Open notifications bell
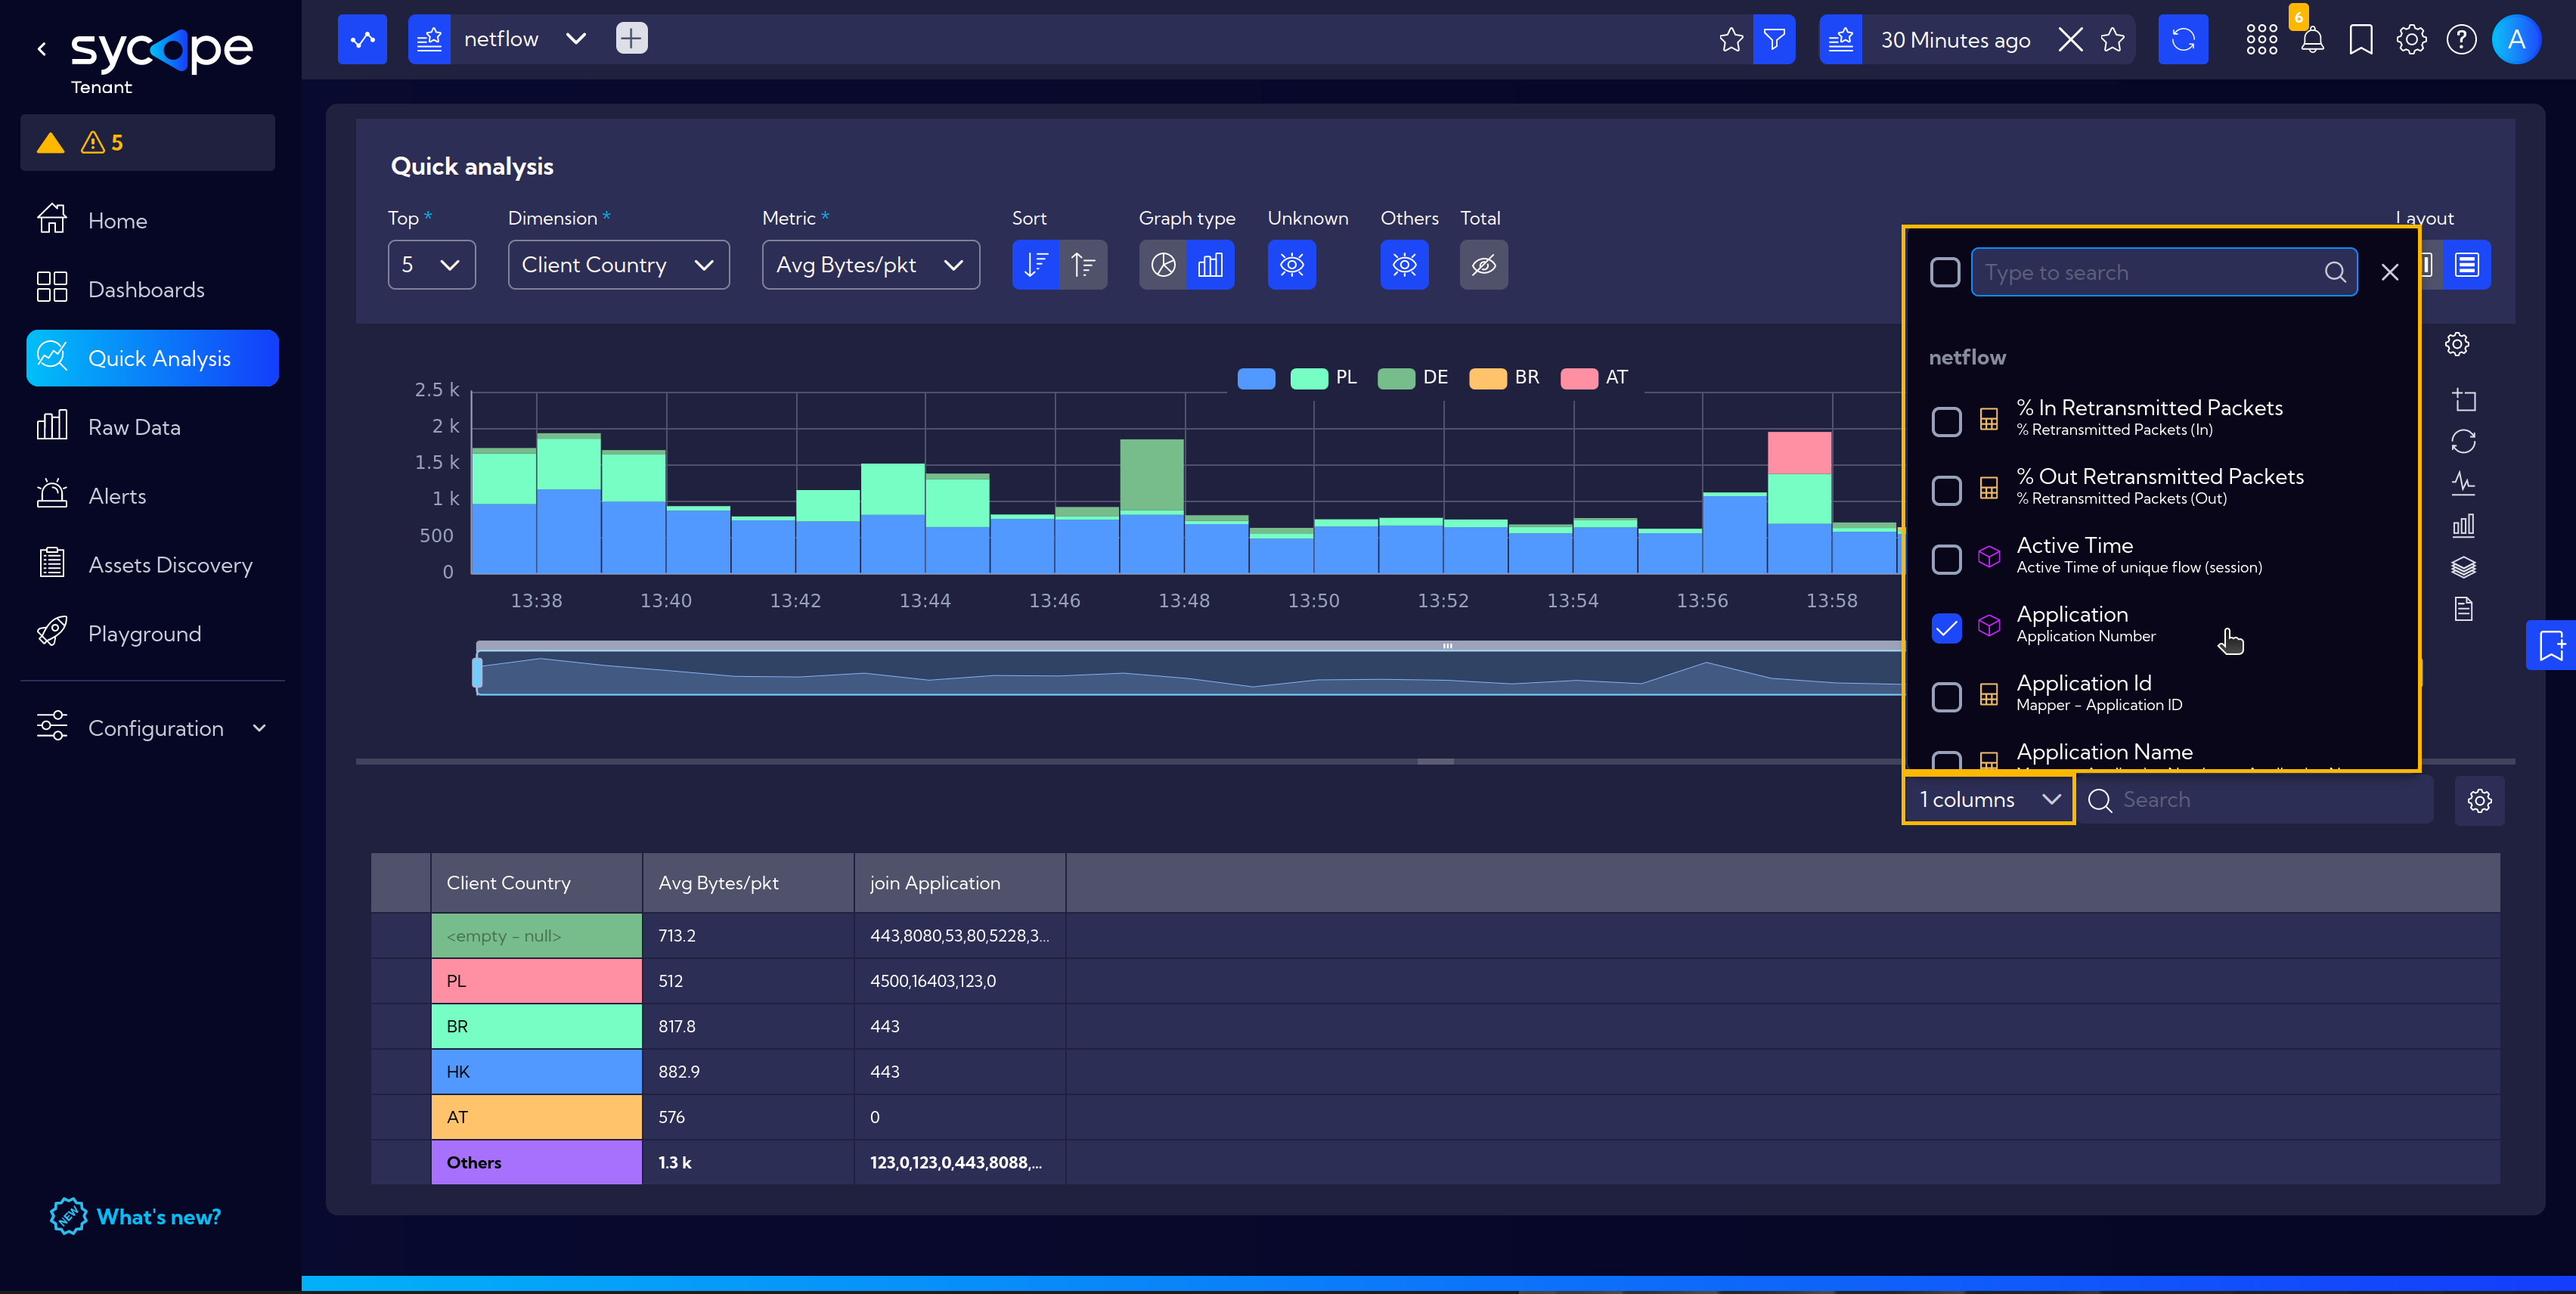 point(2312,41)
